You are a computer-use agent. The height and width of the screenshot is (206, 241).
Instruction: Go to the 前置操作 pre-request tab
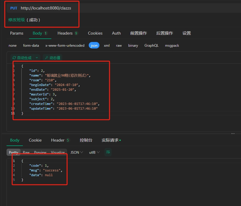pos(138,33)
